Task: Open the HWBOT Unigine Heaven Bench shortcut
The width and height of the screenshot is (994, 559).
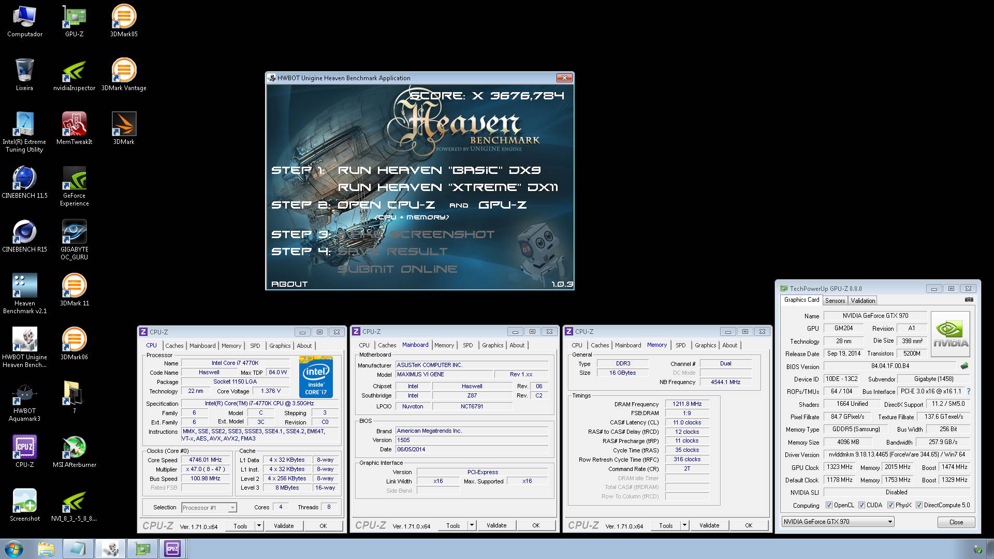Action: [x=24, y=347]
